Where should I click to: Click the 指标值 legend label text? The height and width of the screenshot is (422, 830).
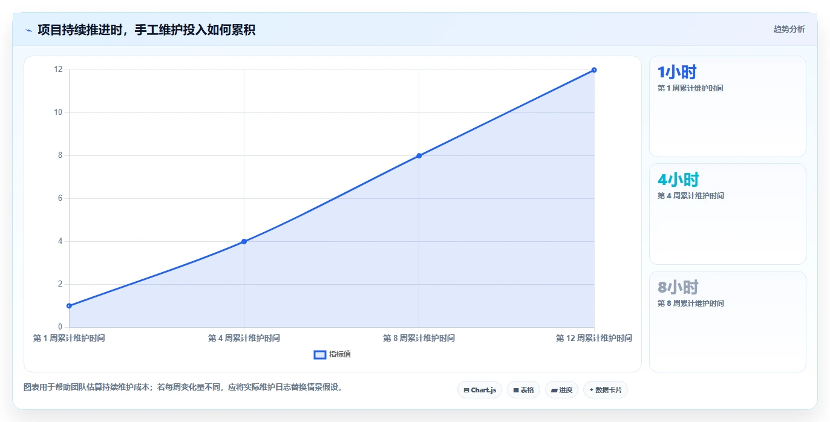click(340, 354)
